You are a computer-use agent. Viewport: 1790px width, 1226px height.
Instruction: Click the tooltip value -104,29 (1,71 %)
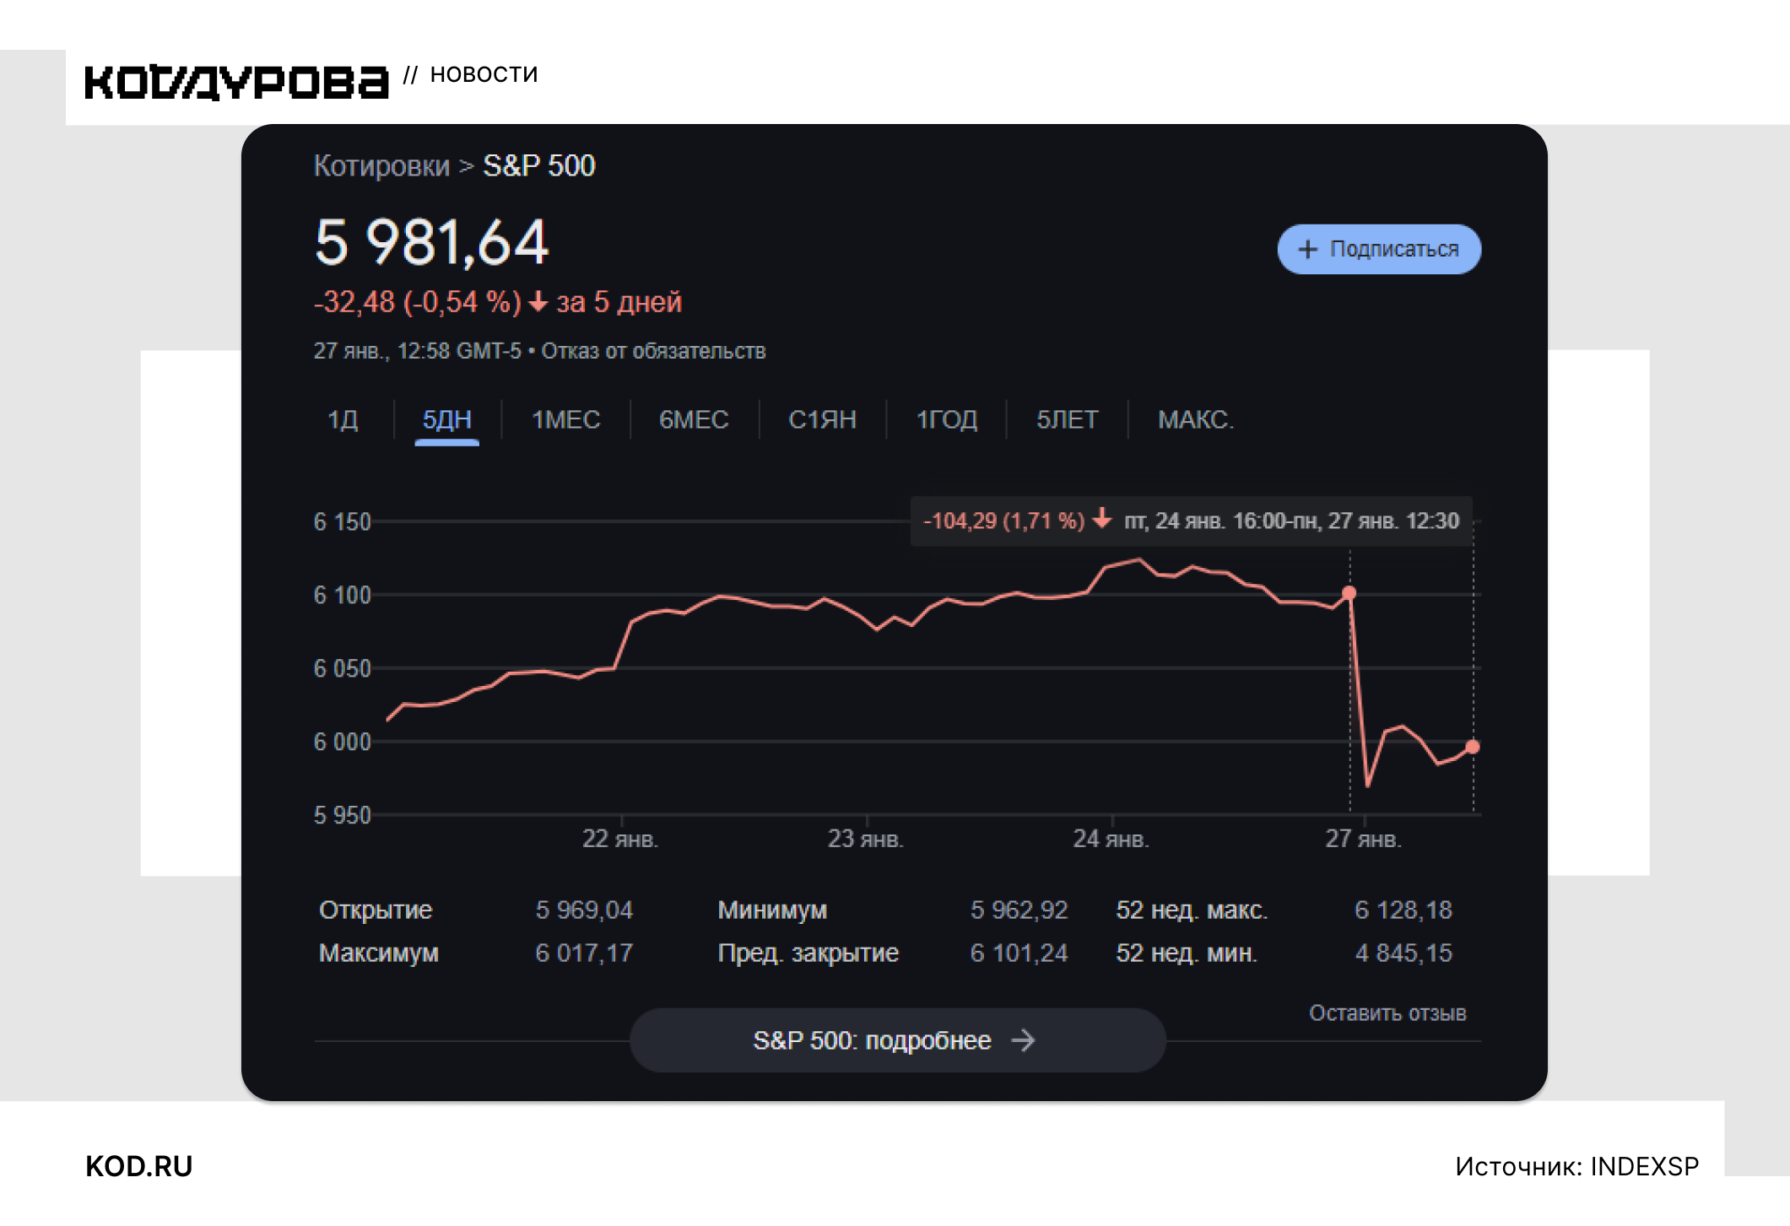coord(1003,521)
